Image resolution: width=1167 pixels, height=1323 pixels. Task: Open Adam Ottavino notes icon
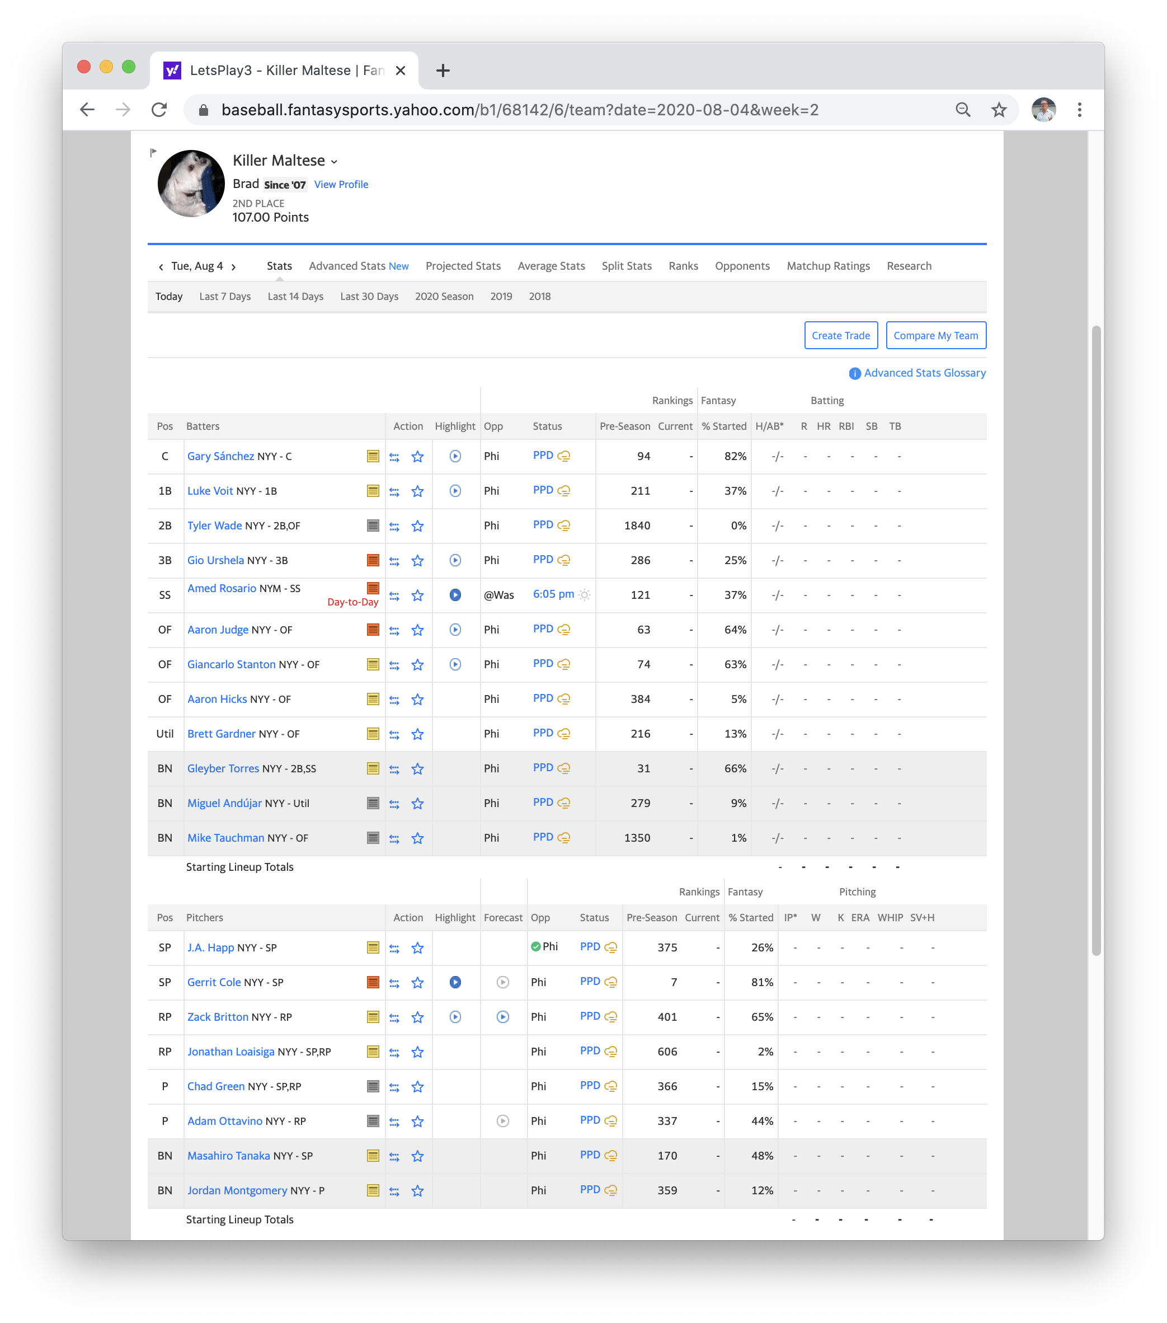[x=373, y=1121]
